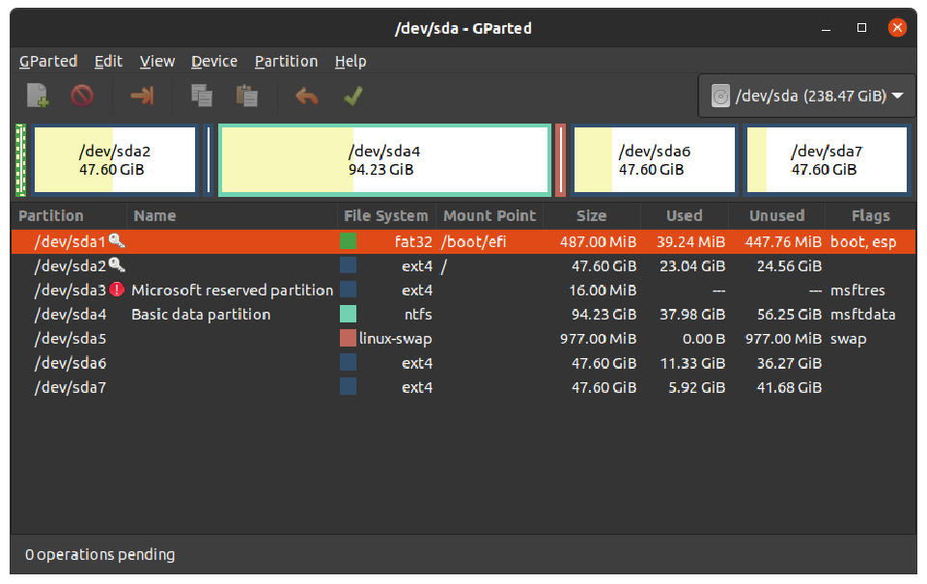Select the /dev/sda4 block in disk map
The width and height of the screenshot is (927, 584).
[x=384, y=160]
